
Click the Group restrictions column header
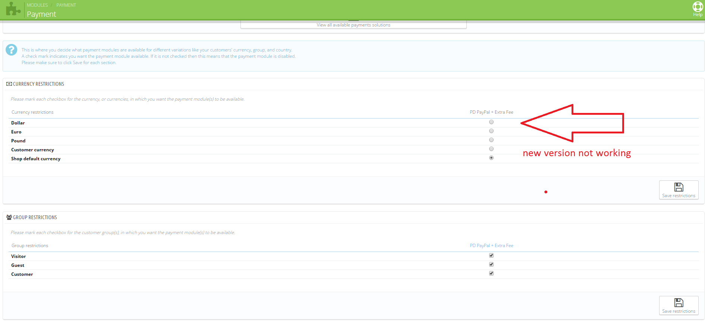[30, 246]
